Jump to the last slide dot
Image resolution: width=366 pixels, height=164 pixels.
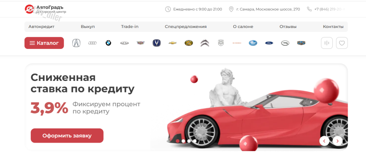[x=195, y=141]
